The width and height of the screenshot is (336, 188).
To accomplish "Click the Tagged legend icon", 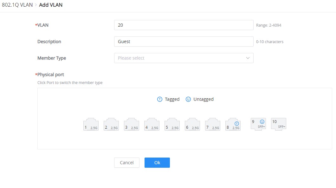I will click(160, 99).
